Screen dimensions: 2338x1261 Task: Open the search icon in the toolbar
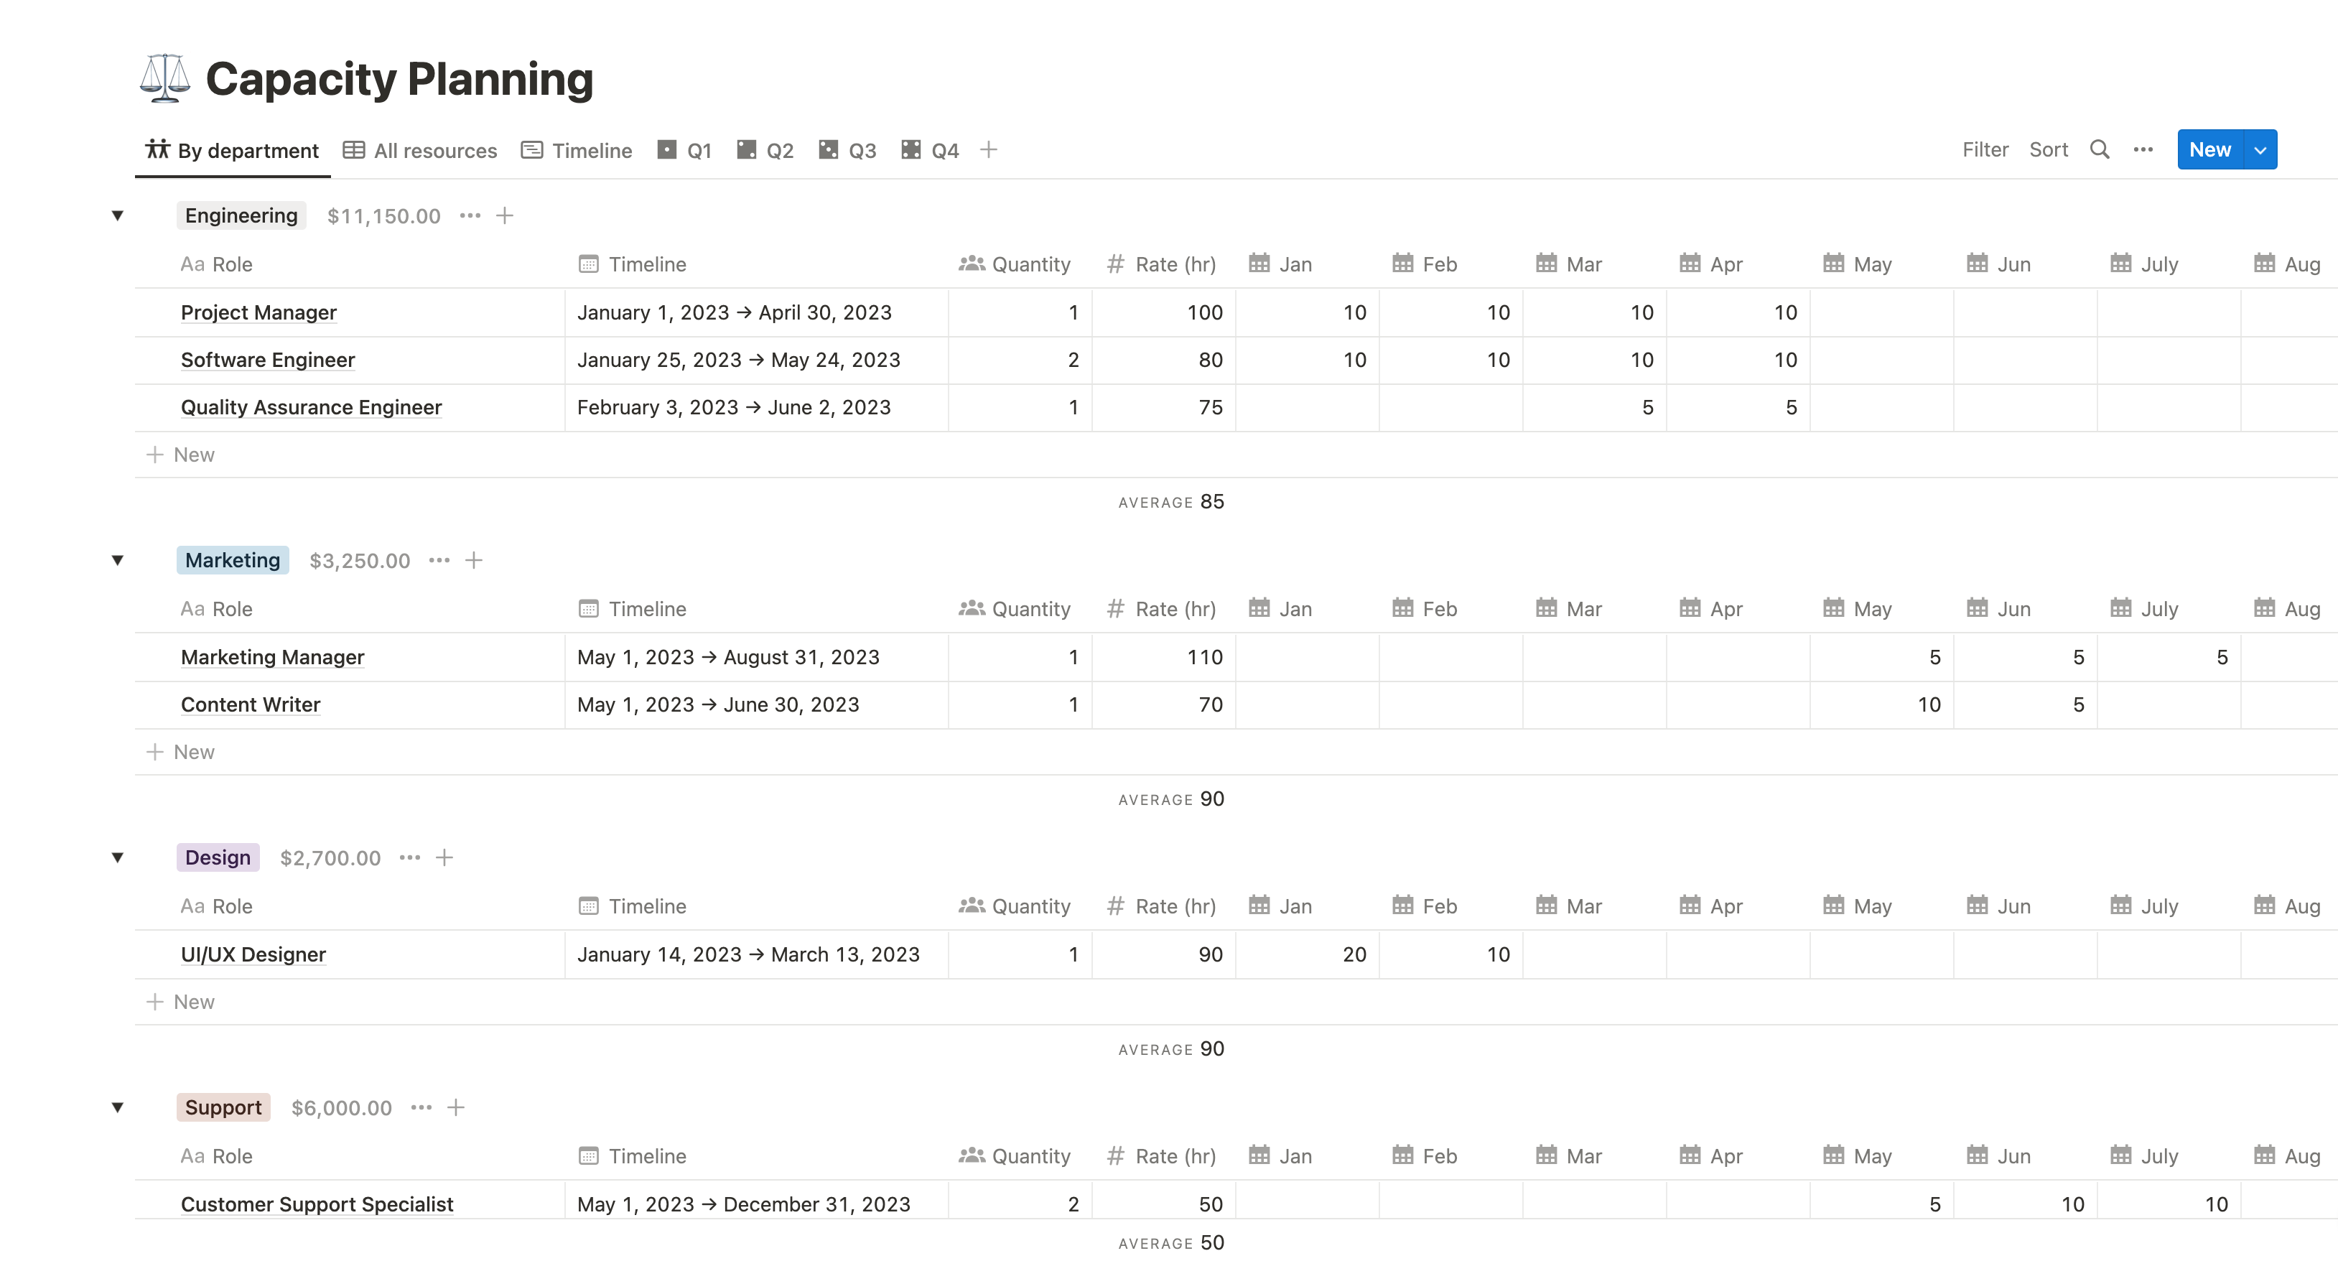click(2100, 150)
